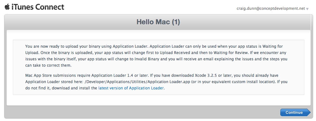Expand the arrow beside the account email
Image resolution: width=316 pixels, height=121 pixels.
(x=307, y=9)
